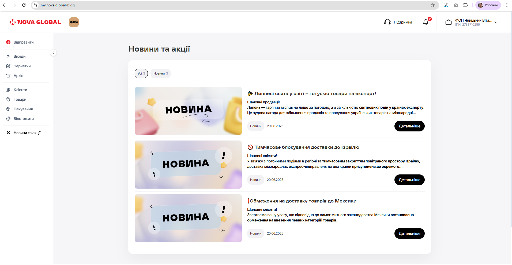Open headline Тимчасове блокування доставки до Ізраїлю
The image size is (512, 265).
[x=303, y=147]
